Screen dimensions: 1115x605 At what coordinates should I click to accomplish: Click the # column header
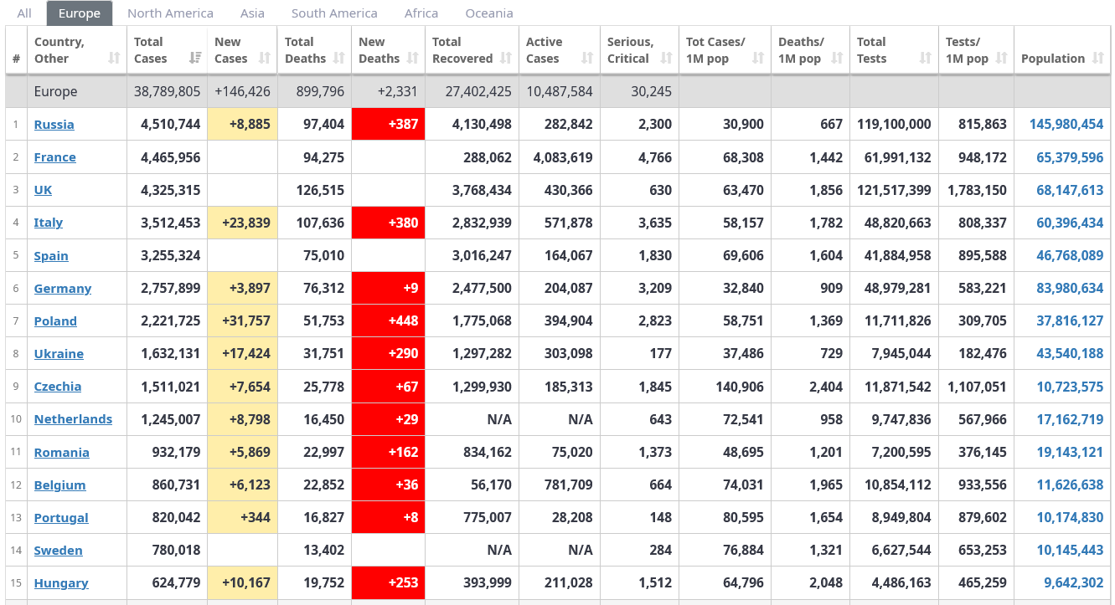pyautogui.click(x=17, y=50)
